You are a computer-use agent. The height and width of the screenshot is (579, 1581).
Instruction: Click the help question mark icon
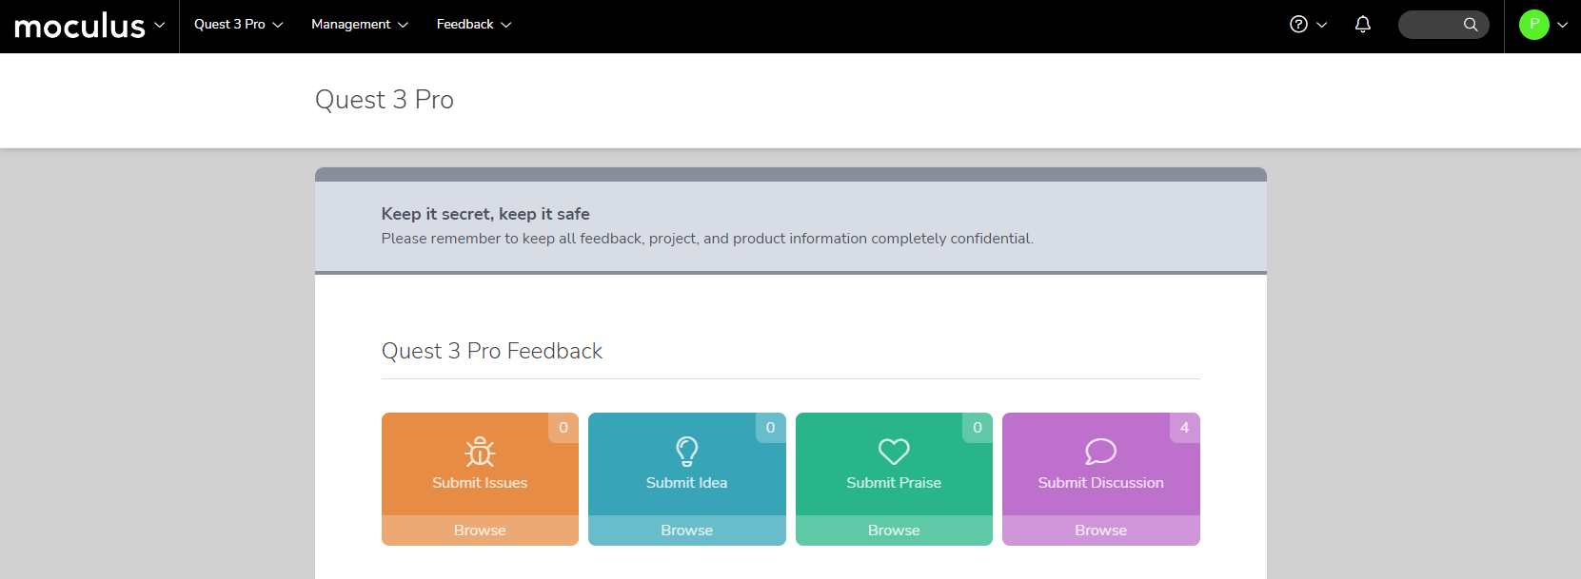1298,25
